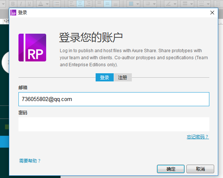The height and width of the screenshot is (178, 223).
Task: Open line color dropdown arrow
Action: pos(175,4)
